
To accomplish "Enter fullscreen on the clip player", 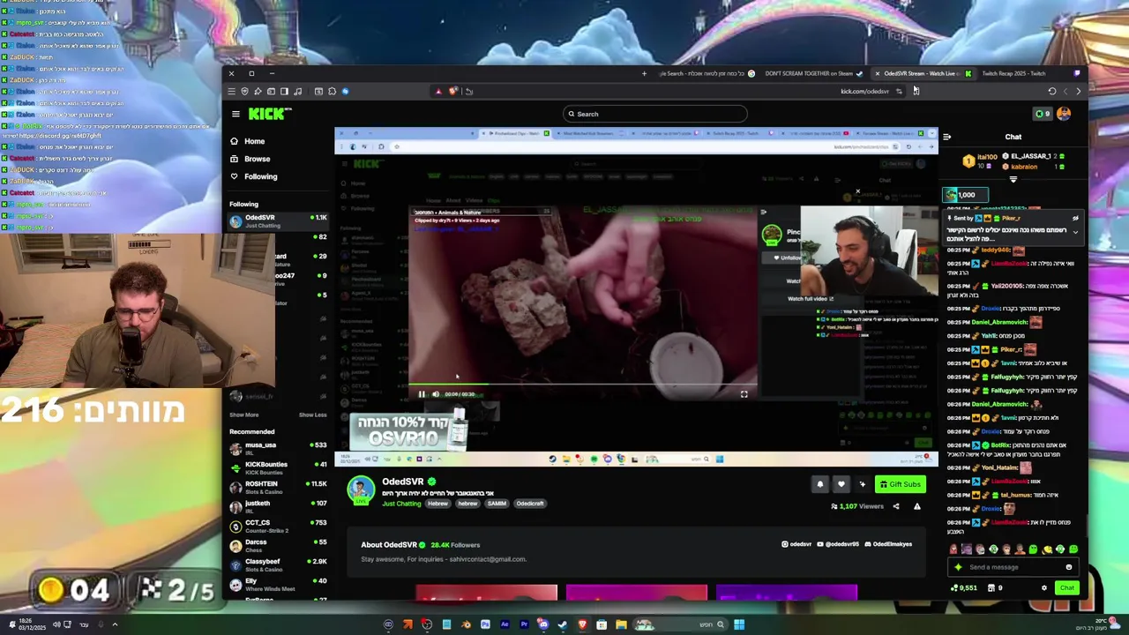I will coord(744,394).
